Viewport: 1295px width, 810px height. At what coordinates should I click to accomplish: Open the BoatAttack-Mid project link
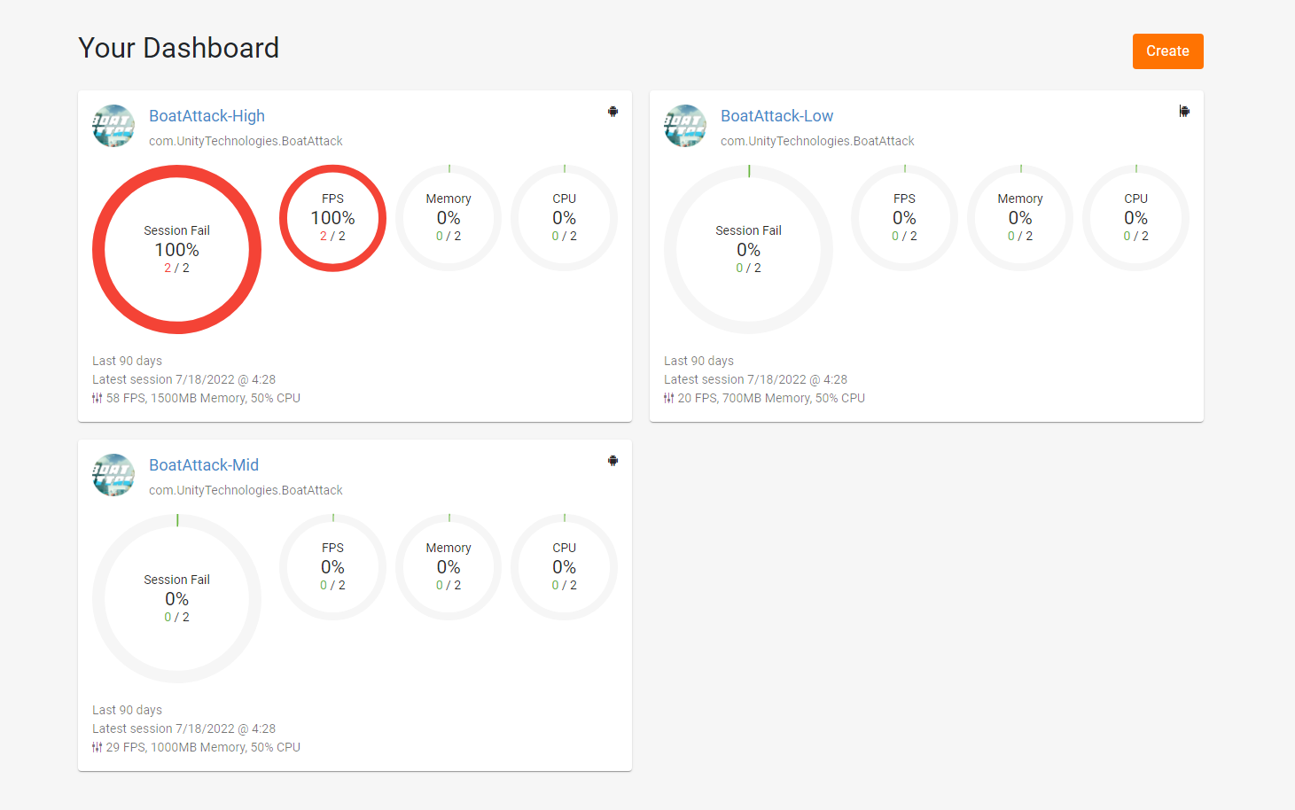tap(204, 465)
